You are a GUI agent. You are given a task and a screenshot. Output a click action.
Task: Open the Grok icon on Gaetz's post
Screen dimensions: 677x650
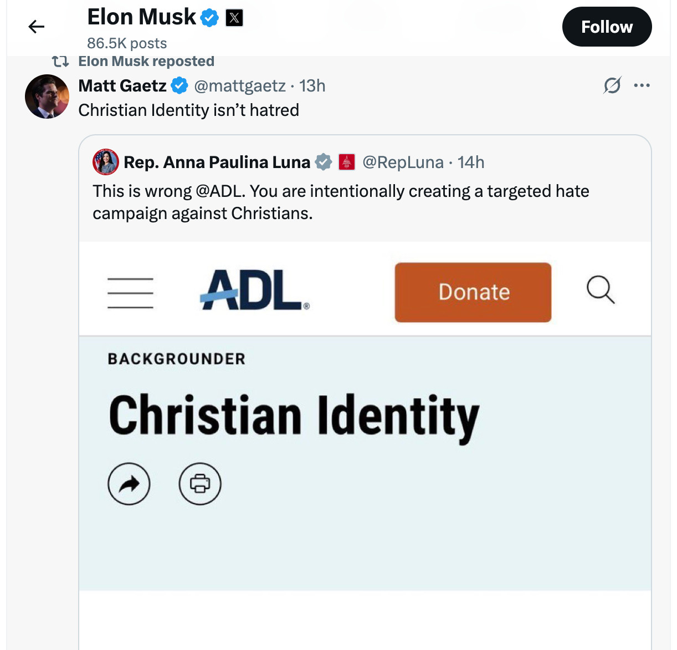[612, 85]
